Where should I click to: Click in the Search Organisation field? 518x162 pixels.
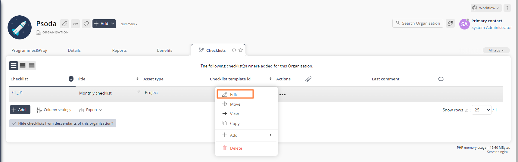tap(418, 23)
